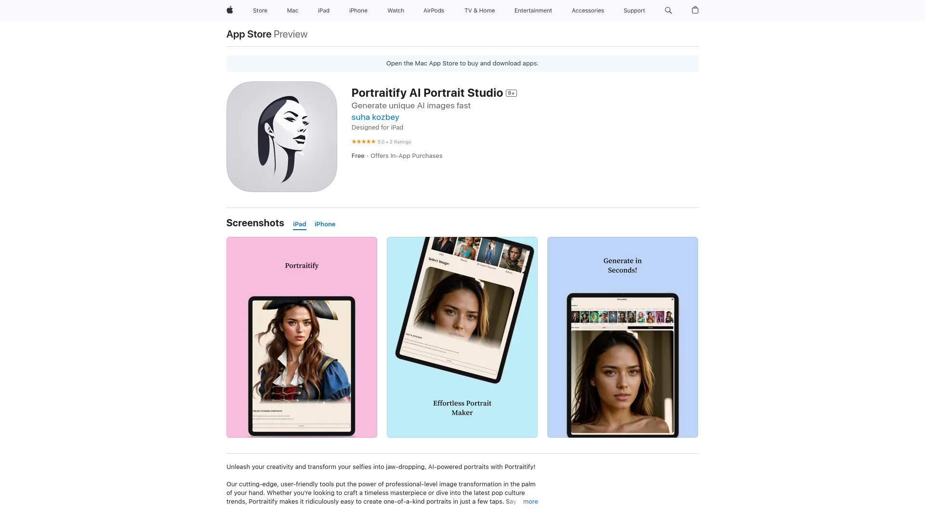This screenshot has width=925, height=520.
Task: Click the Store menu item
Action: [260, 10]
